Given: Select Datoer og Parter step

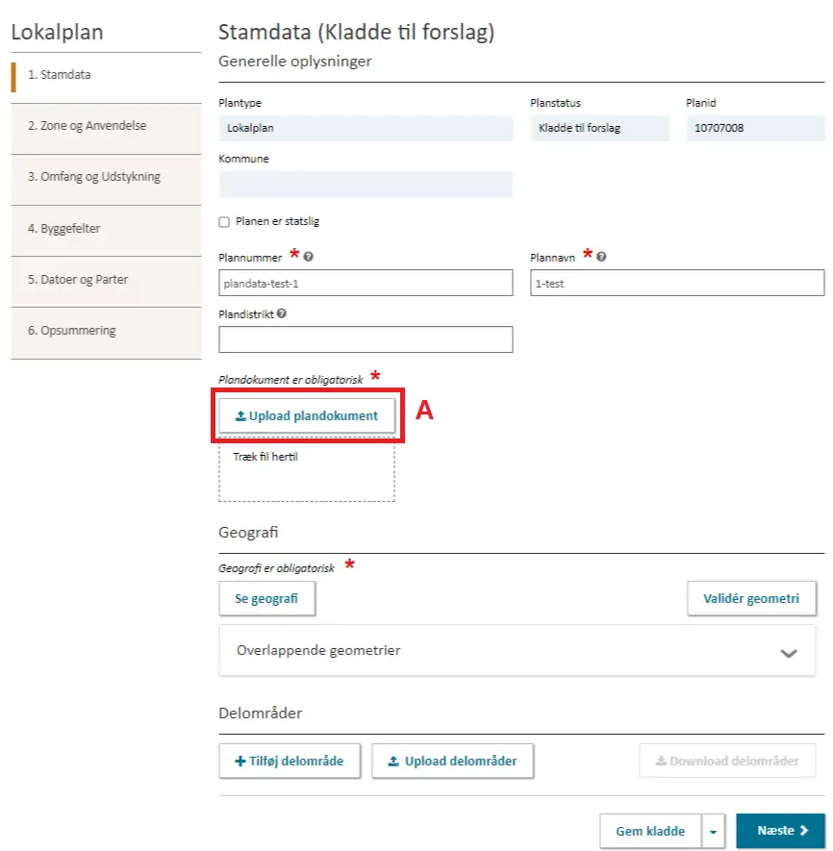Looking at the screenshot, I should coord(106,280).
